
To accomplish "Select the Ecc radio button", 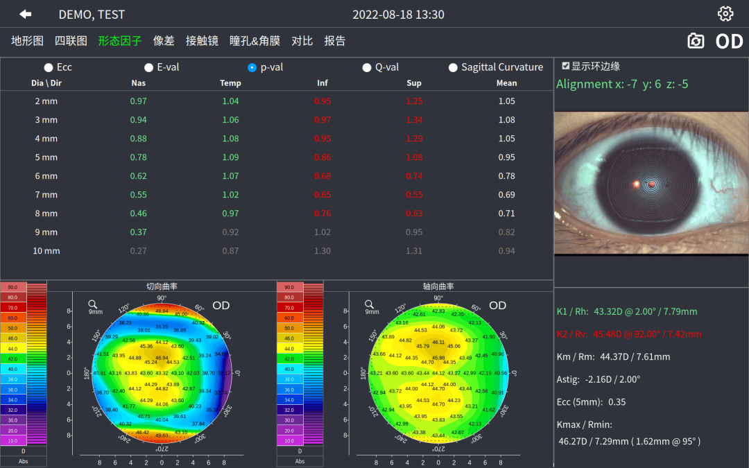I will (x=49, y=67).
